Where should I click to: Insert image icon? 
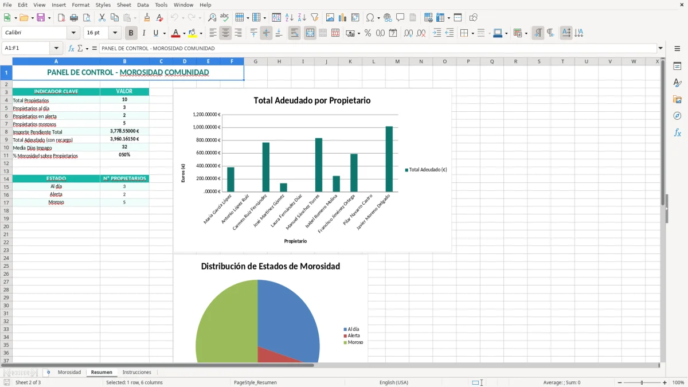pos(330,18)
